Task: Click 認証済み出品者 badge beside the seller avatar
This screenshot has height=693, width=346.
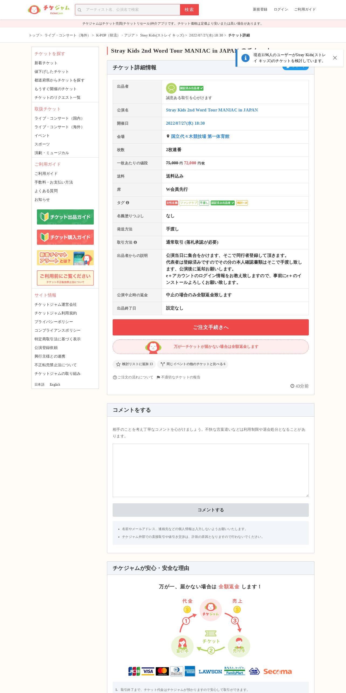Action: pos(191,88)
